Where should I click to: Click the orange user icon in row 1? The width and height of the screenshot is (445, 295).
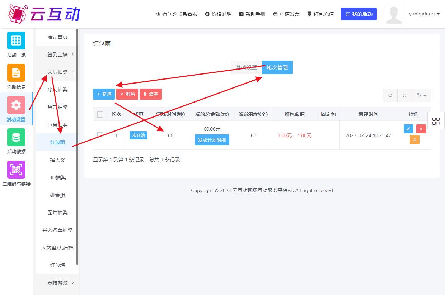point(414,140)
